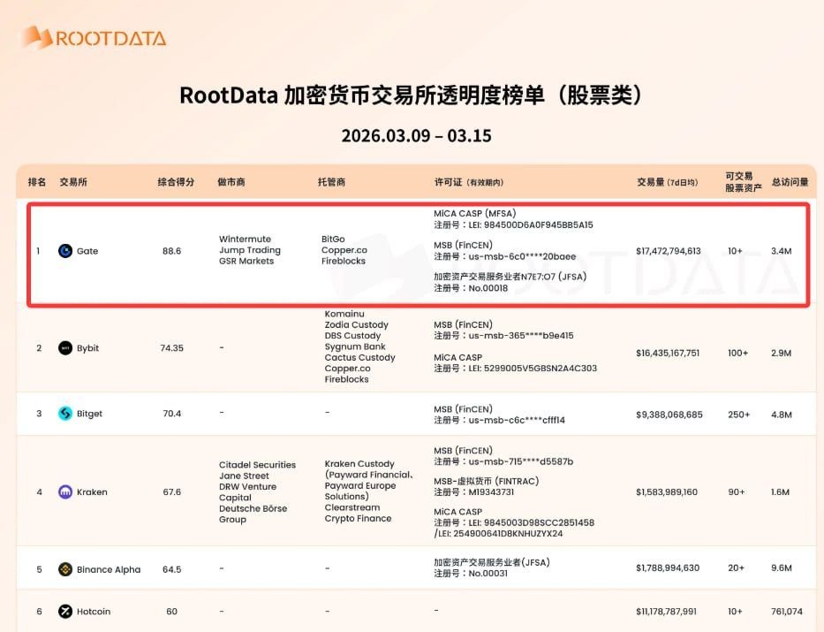Image resolution: width=824 pixels, height=632 pixels.
Task: Click DBS Custody entry
Action: [x=352, y=336]
